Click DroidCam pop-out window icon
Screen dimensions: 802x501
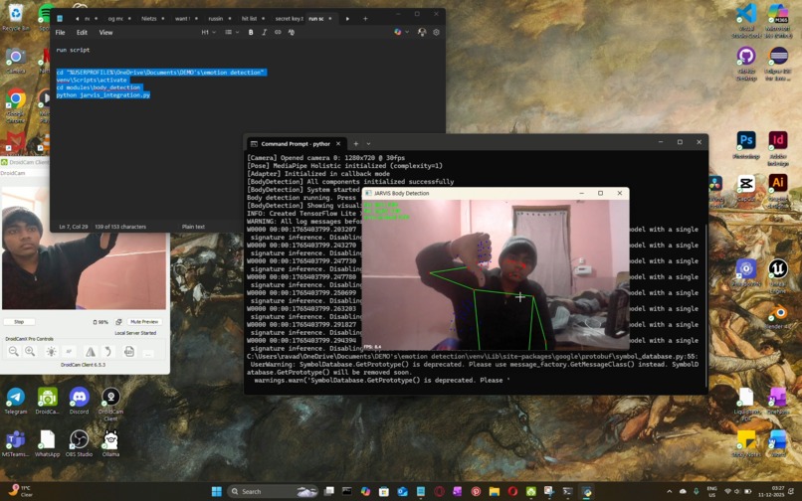point(118,321)
